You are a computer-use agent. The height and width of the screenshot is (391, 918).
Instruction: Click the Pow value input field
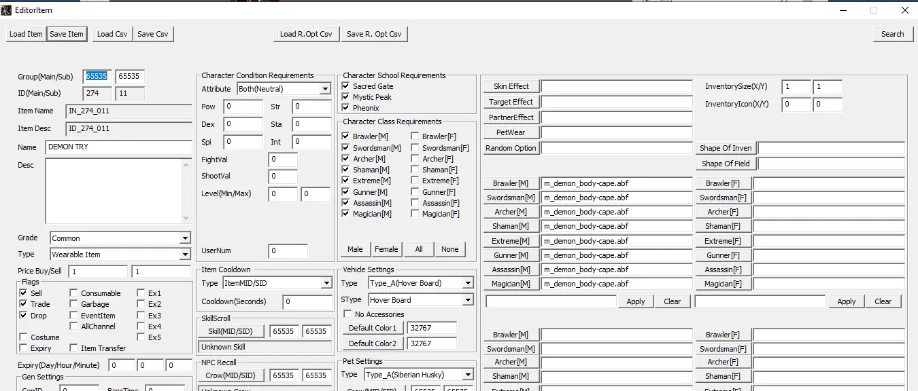click(243, 107)
